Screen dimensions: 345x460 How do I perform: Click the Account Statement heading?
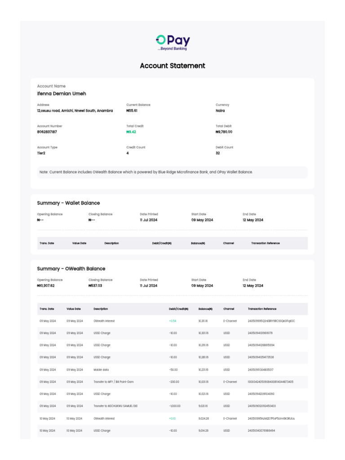click(x=172, y=66)
